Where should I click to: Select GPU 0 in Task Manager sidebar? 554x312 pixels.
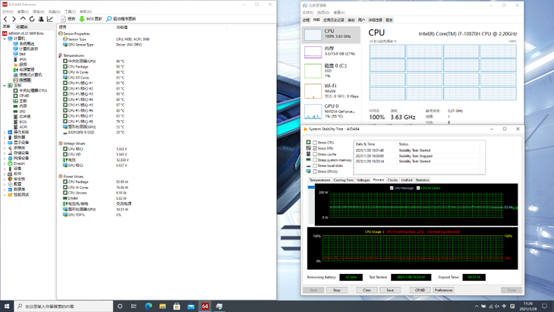pyautogui.click(x=331, y=111)
